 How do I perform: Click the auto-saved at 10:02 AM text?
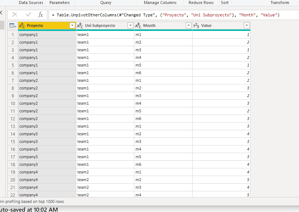click(29, 209)
